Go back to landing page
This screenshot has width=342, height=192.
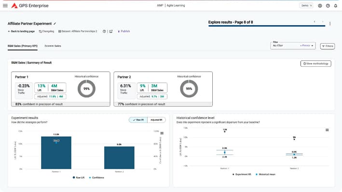point(21,31)
